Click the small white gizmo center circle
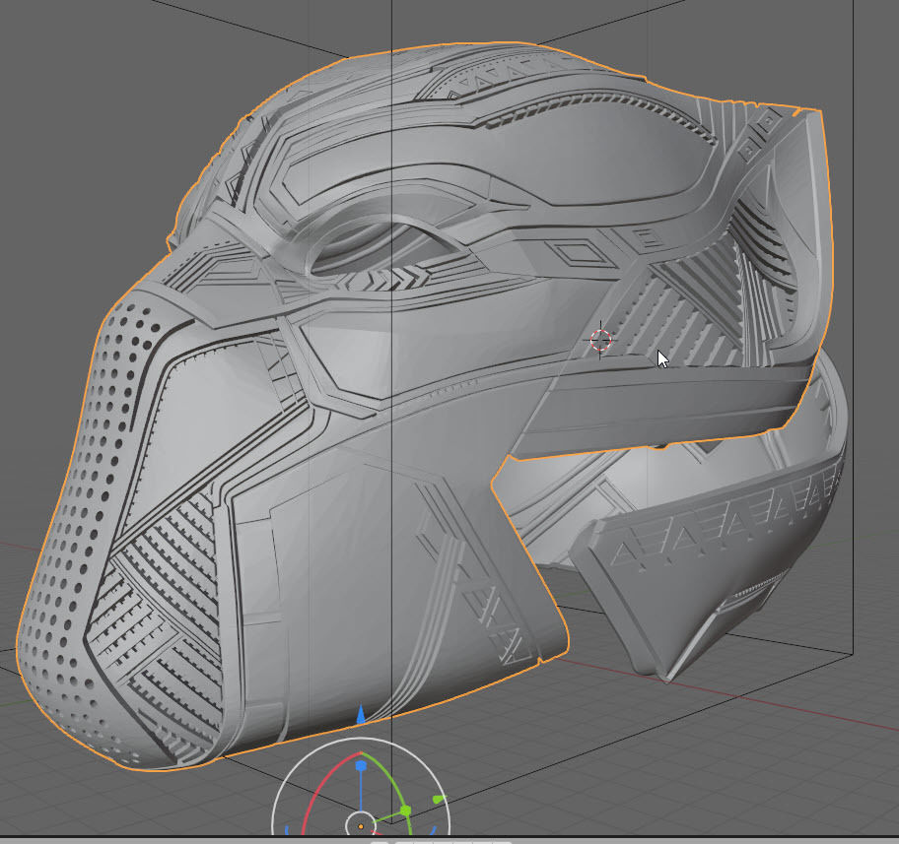 point(361,825)
